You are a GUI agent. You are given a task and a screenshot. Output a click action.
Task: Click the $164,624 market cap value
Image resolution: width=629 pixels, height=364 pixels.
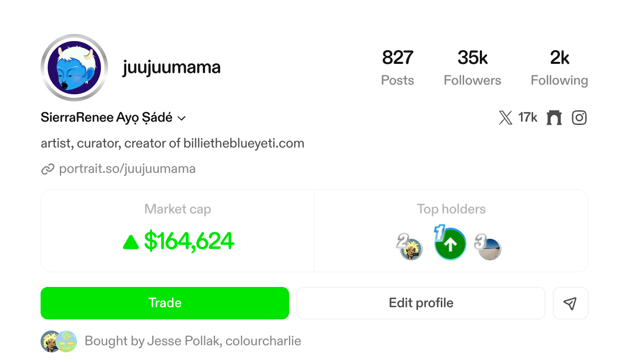[x=189, y=241]
